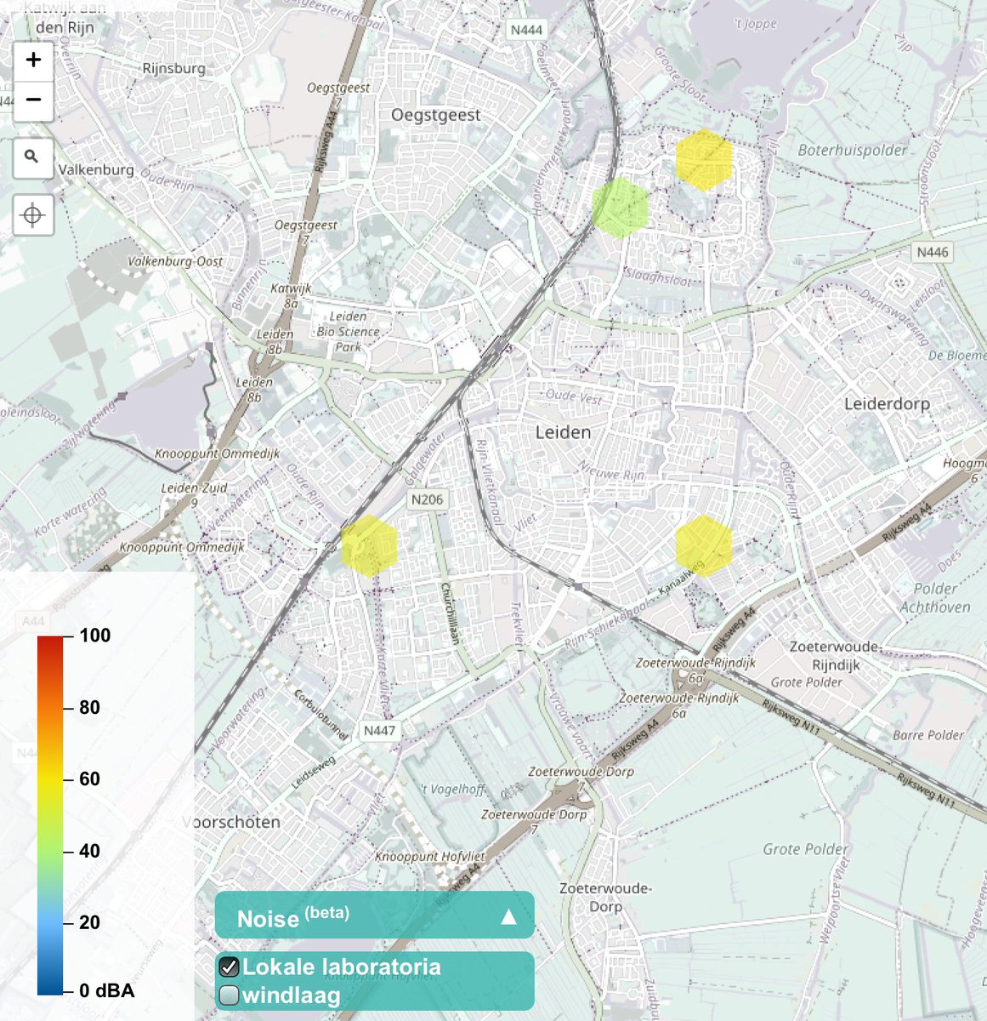
Task: Click the Nieuwe Rijn label
Action: pyautogui.click(x=612, y=471)
